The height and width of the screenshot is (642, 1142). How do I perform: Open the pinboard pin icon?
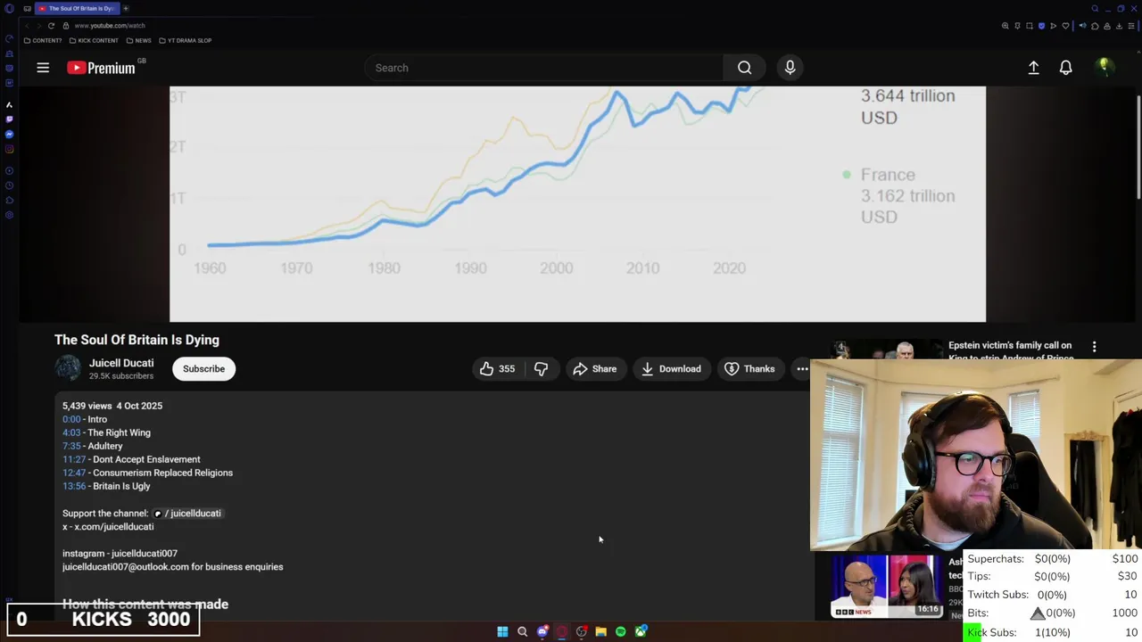(x=1017, y=26)
